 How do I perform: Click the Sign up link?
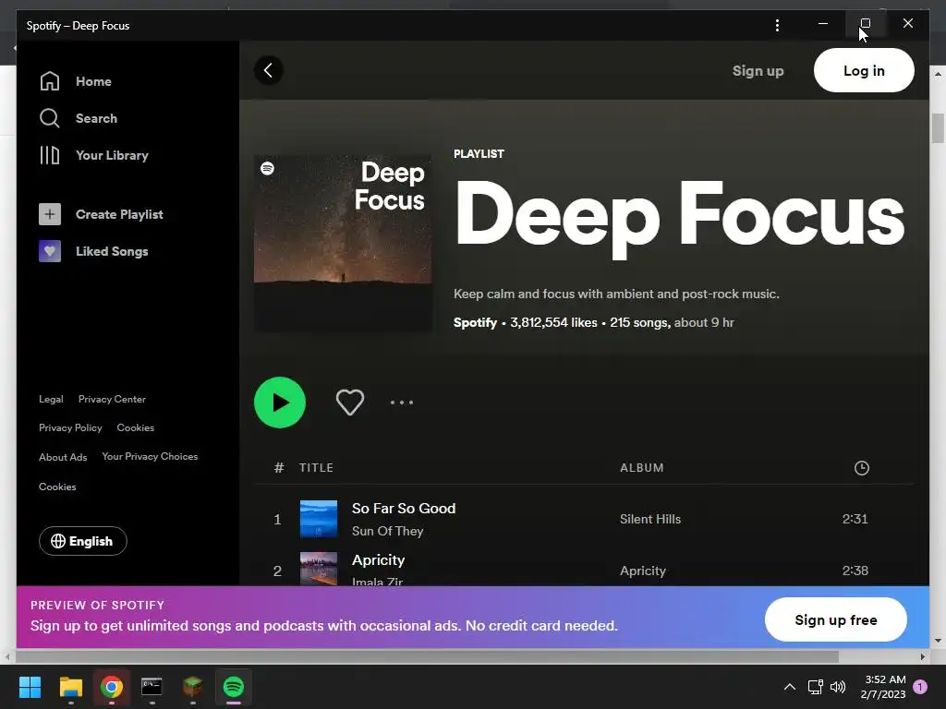[758, 70]
